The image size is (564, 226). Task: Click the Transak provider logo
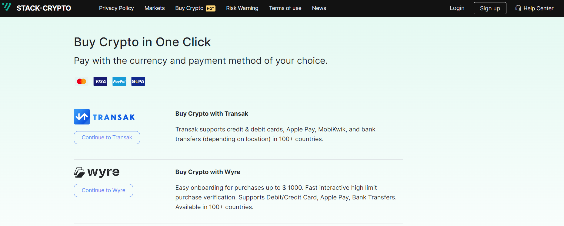pos(104,117)
